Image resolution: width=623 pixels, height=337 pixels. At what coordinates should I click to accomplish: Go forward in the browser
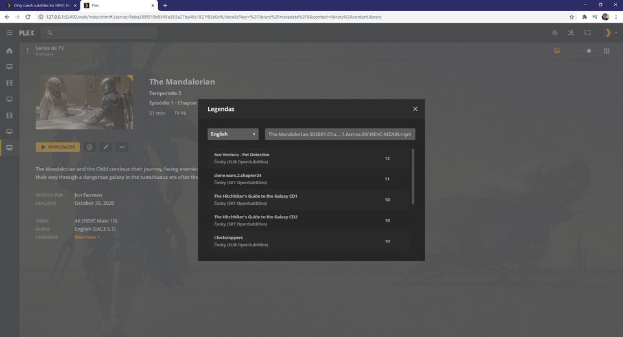point(18,17)
